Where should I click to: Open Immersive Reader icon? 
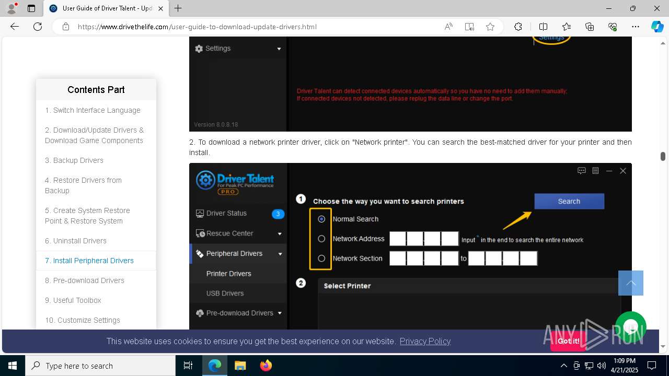pos(469,27)
